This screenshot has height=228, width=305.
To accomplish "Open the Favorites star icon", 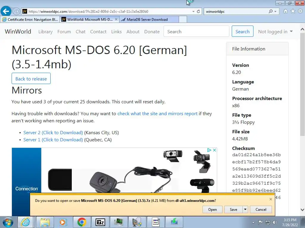I will (293, 11).
